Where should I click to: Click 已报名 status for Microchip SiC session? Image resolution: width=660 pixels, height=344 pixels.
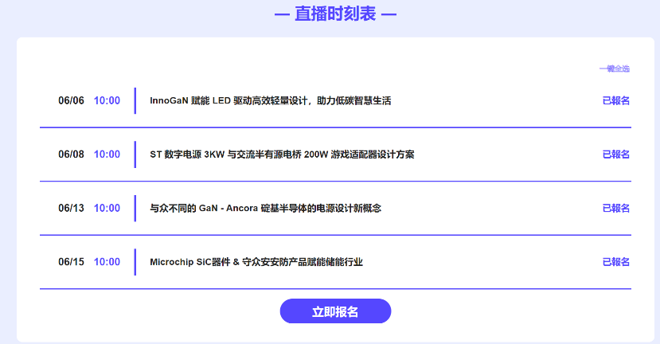point(615,262)
